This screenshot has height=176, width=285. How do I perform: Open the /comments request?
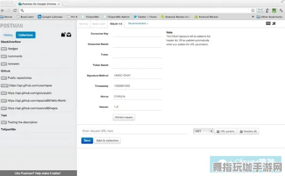click(x=15, y=56)
